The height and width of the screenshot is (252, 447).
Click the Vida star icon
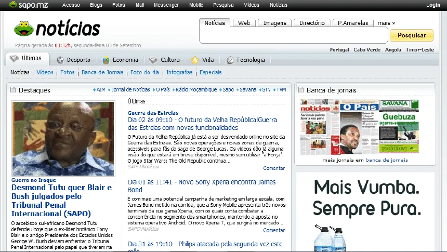point(195,60)
